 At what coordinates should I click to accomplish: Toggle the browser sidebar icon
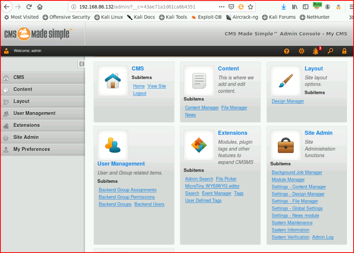point(305,7)
